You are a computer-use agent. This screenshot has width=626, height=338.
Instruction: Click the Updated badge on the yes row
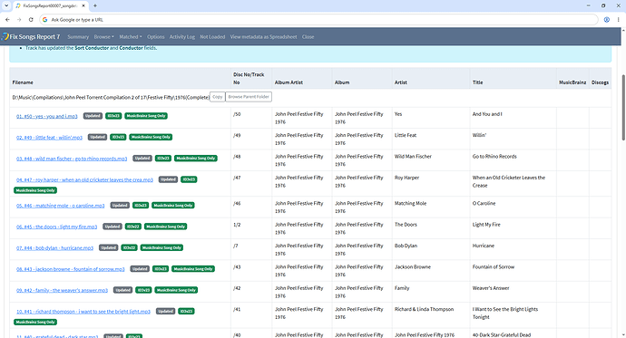pos(93,116)
